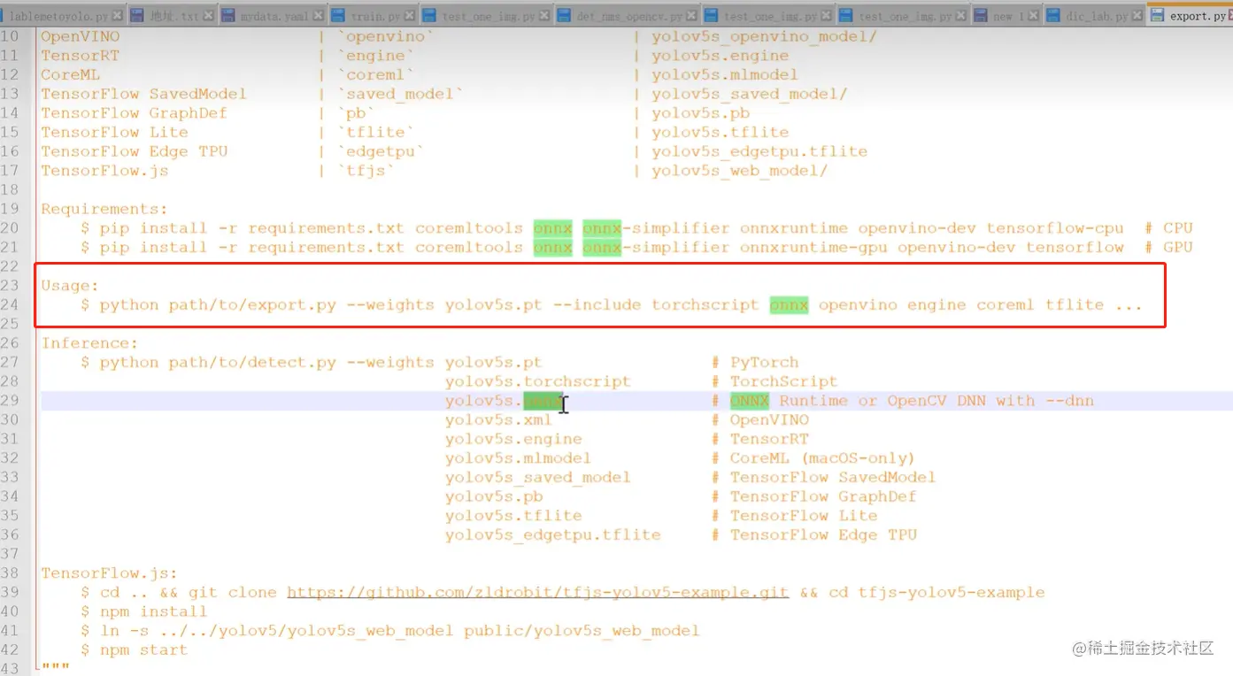This screenshot has width=1233, height=676.
Task: Click 'coremltools' on line 20
Action: [x=469, y=228]
